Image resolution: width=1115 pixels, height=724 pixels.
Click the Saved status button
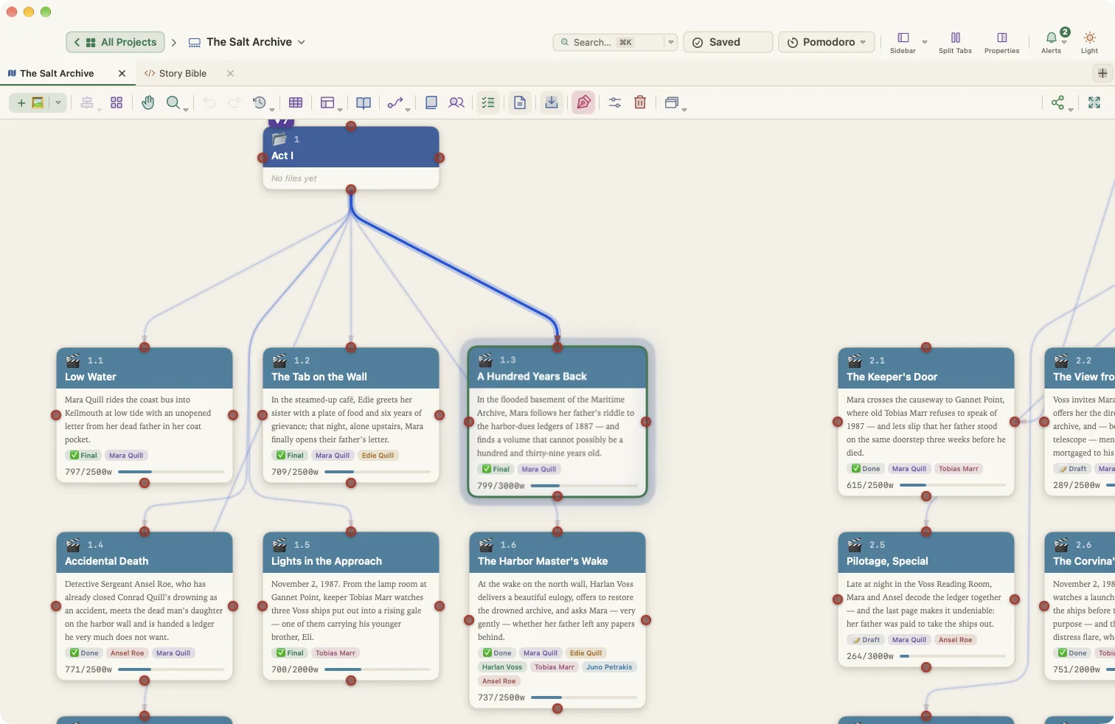coord(728,42)
